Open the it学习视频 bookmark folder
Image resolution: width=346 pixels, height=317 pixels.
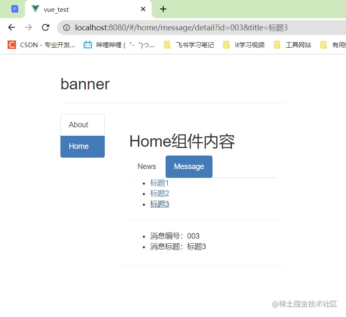point(244,45)
